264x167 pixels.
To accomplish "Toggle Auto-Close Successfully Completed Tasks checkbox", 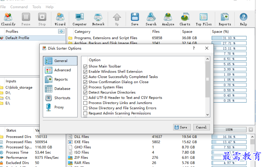I will click(x=85, y=77).
